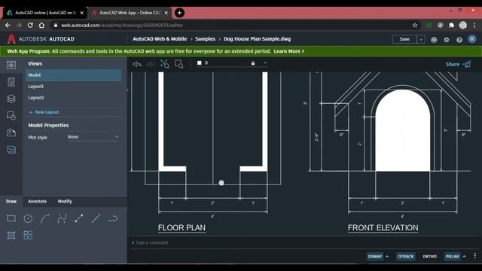The image size is (482, 271).
Task: Collapse the side panel handle
Action: click(127, 90)
